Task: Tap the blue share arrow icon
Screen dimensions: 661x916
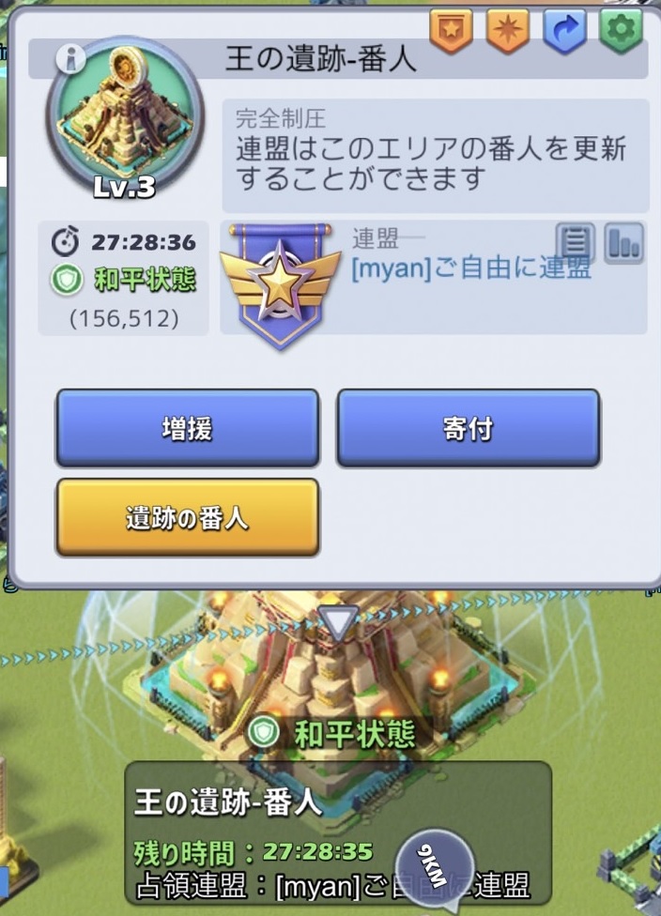Action: pyautogui.click(x=564, y=32)
